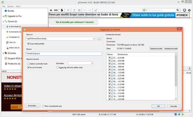Click the Android icon in status bar
The height and width of the screenshot is (117, 193).
point(183,114)
